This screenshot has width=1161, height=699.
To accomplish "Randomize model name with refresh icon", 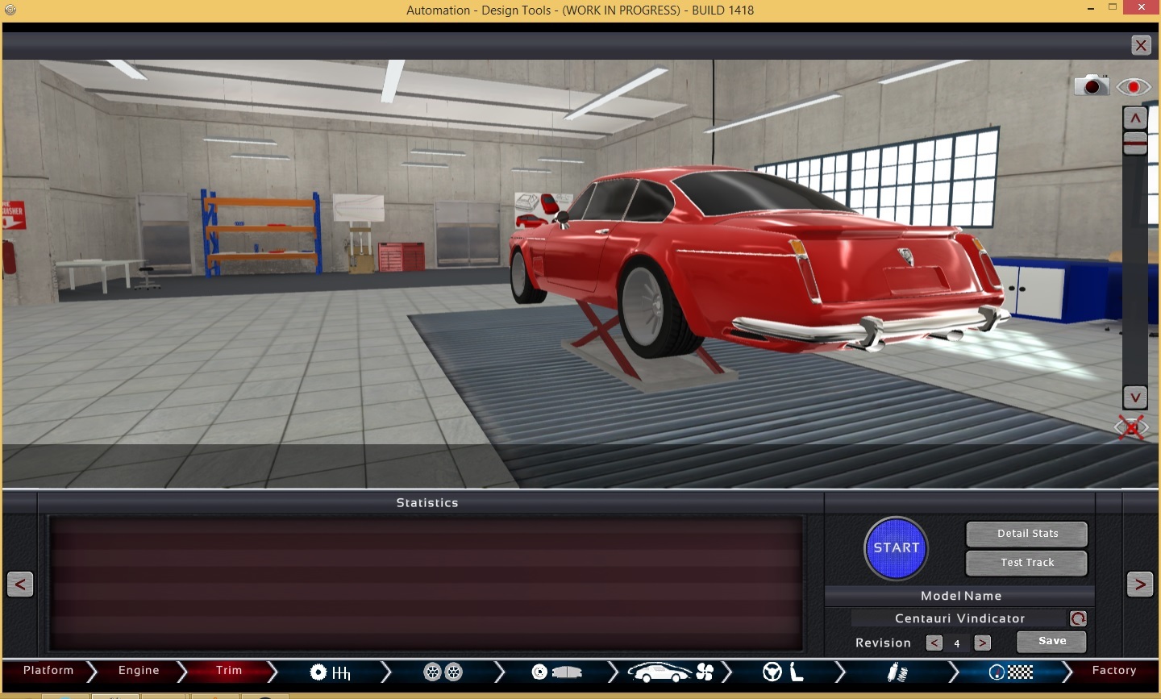I will (1078, 618).
